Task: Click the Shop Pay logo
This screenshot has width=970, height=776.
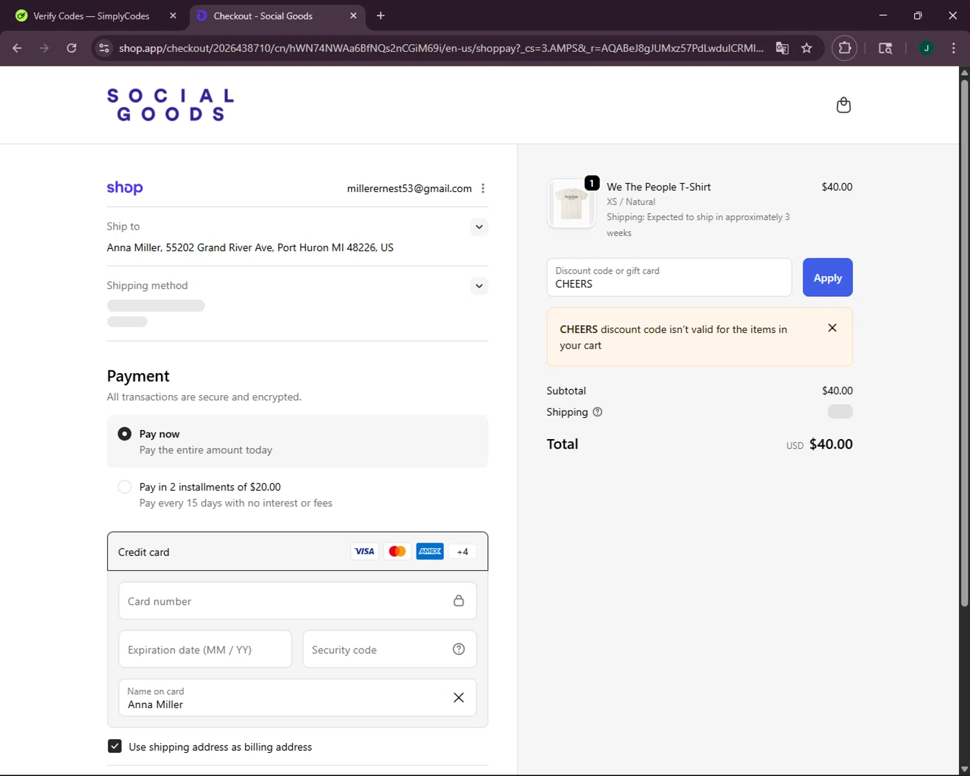Action: tap(125, 188)
